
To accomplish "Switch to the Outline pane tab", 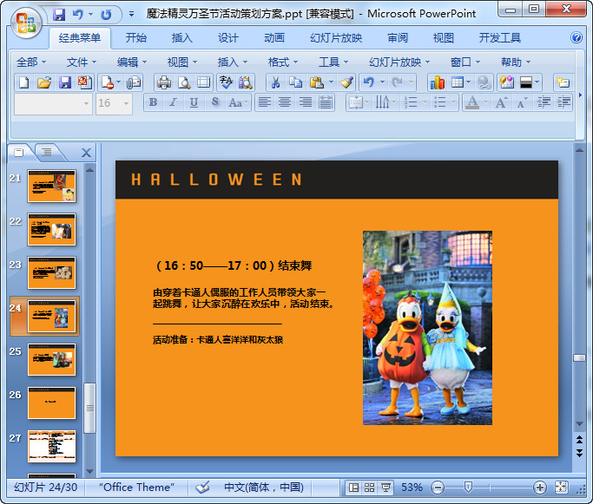I will pyautogui.click(x=47, y=153).
